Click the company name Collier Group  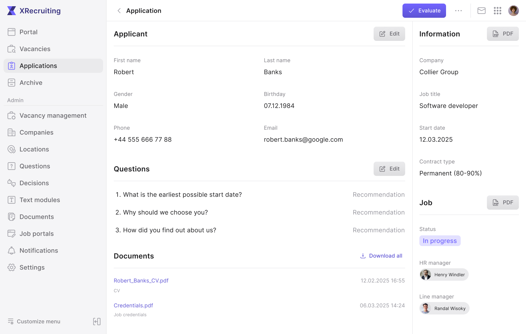pos(439,72)
